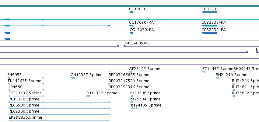Click the RH24219.3prime EST glyph
The height and width of the screenshot is (122, 259).
click(218, 78)
